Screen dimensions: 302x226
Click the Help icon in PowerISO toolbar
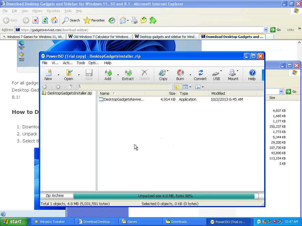point(252,75)
